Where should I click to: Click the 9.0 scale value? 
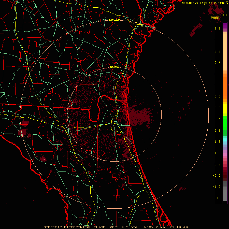(x=218, y=40)
